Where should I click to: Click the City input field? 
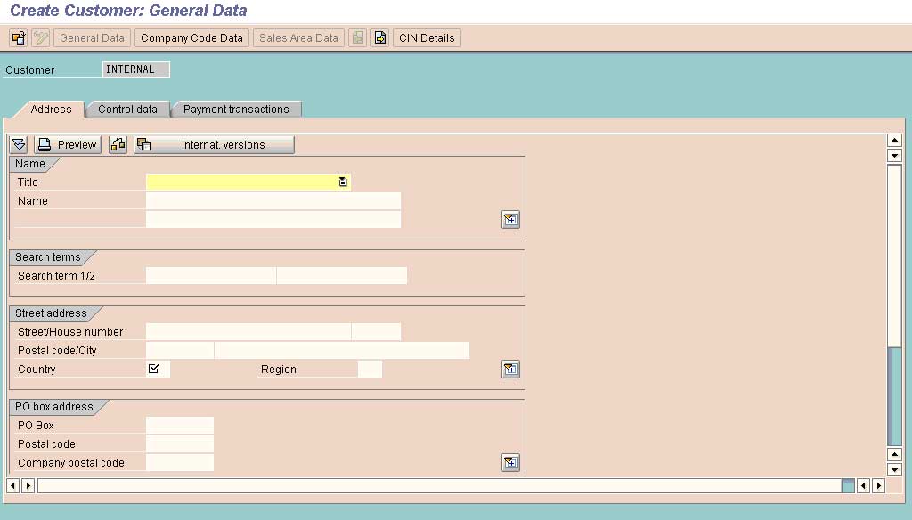pos(342,350)
